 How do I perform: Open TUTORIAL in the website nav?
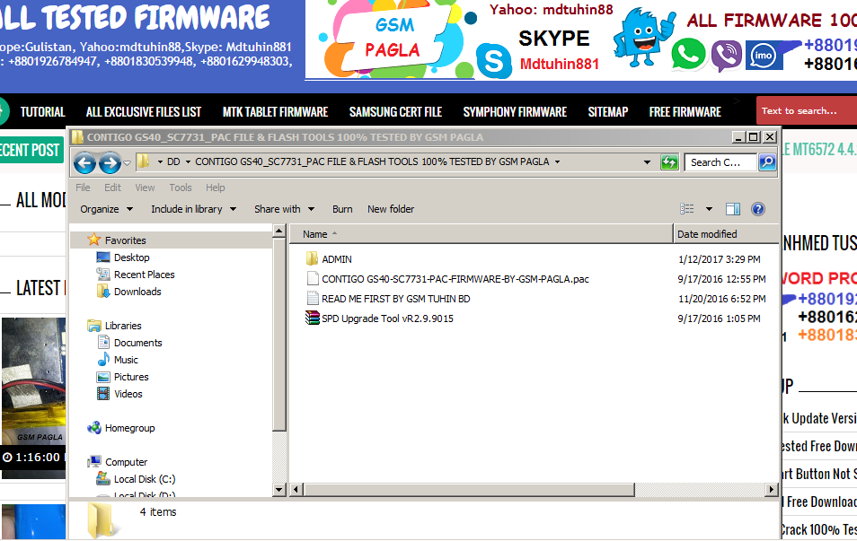[x=42, y=112]
